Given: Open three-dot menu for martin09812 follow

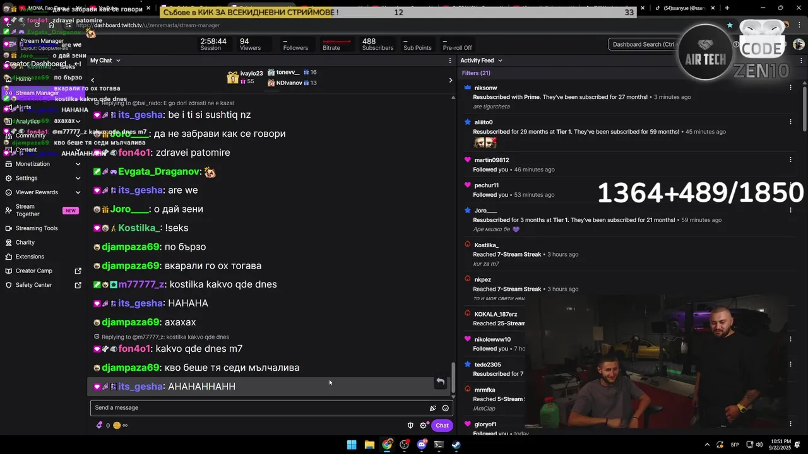Looking at the screenshot, I should 790,160.
